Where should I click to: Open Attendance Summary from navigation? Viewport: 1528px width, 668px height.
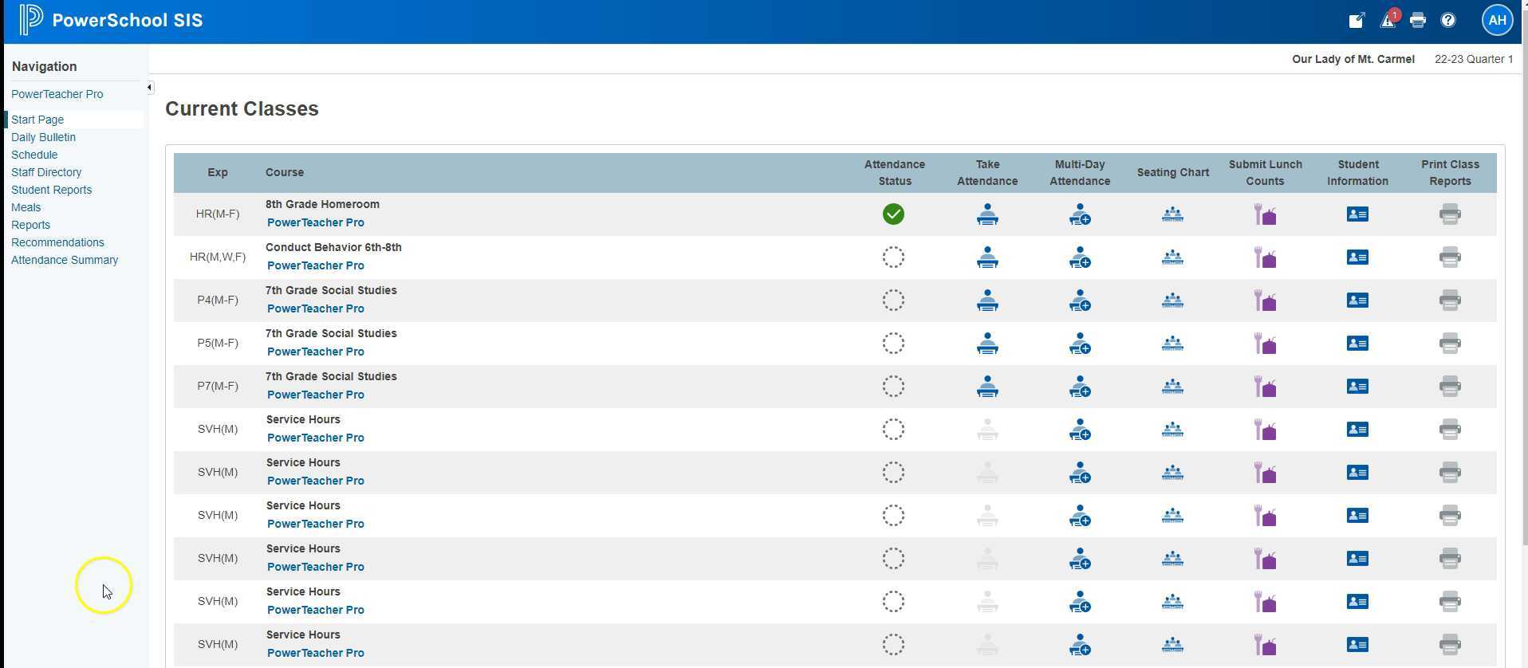click(65, 260)
